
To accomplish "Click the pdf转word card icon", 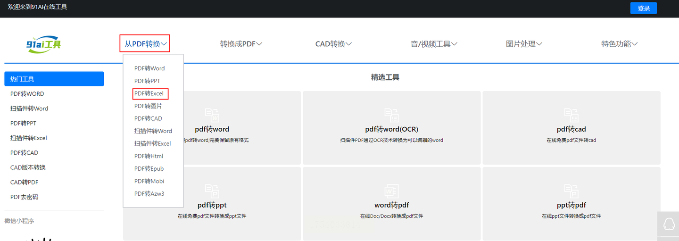I will click(x=212, y=115).
